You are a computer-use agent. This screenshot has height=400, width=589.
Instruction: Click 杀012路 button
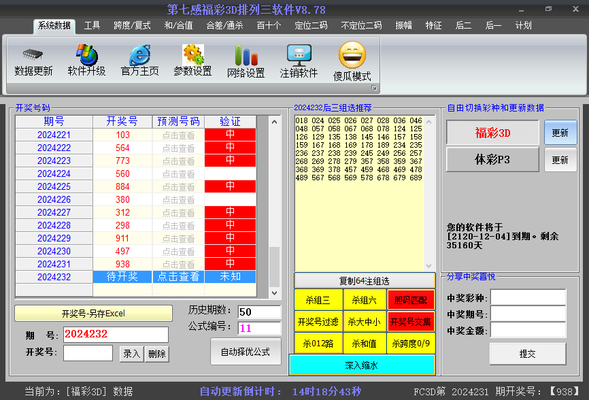pos(318,344)
